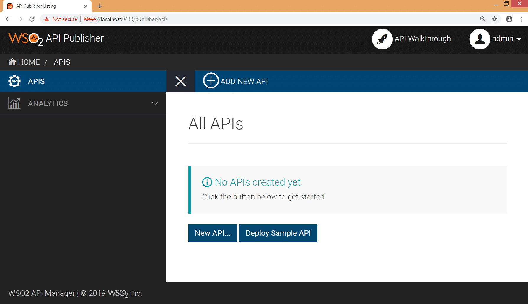Open the admin dropdown caret

[x=519, y=39]
